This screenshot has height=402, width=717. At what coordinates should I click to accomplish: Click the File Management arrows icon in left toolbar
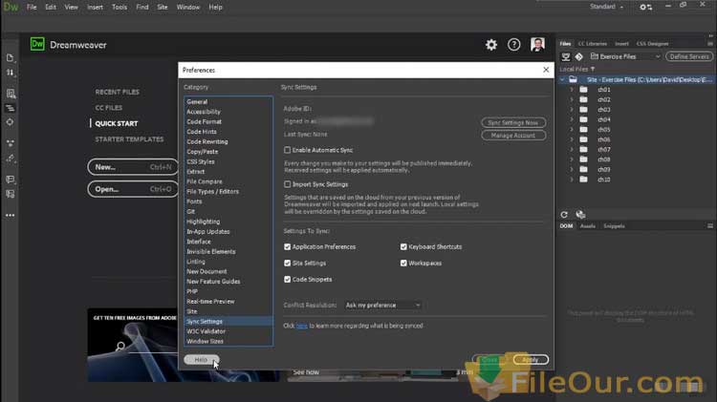coord(11,74)
